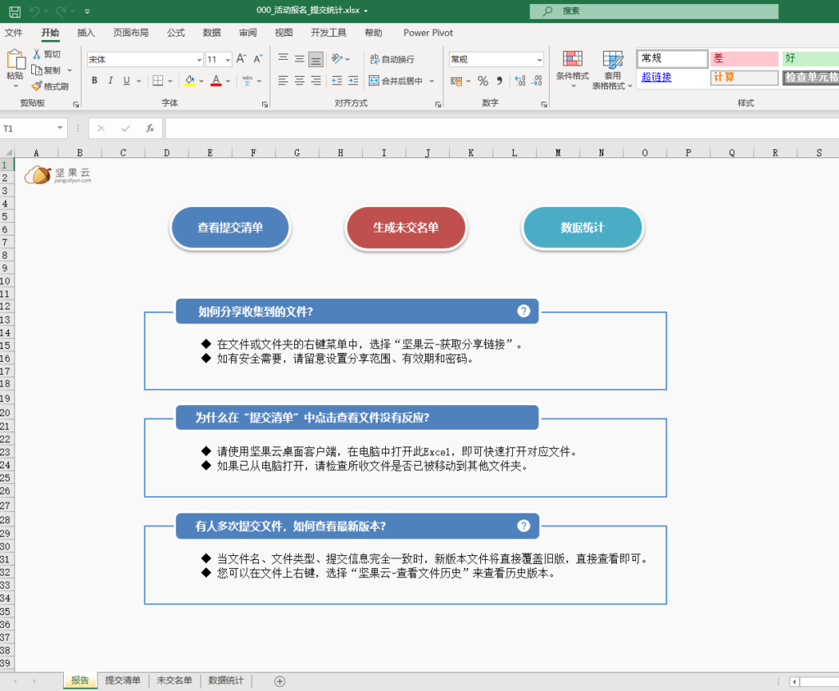Open number format dropdown (常规)
Viewport: 839px width, 691px height.
tap(539, 60)
